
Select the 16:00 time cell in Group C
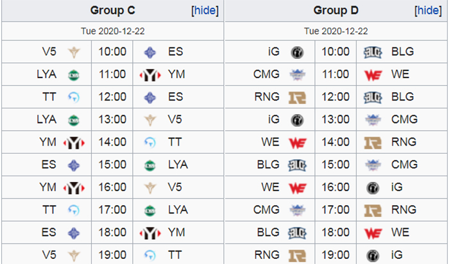coord(112,187)
